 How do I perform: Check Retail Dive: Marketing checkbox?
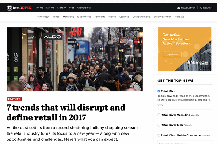click(159, 115)
